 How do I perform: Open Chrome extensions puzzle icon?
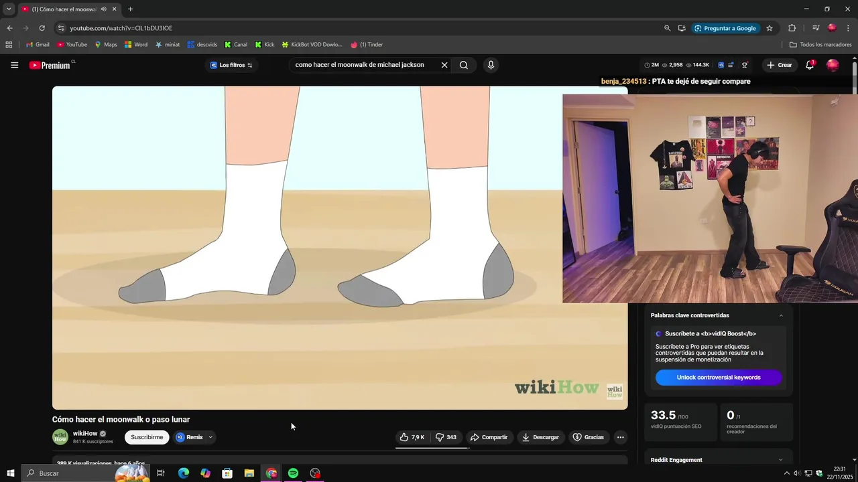[792, 28]
